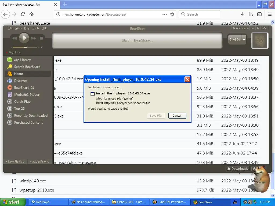Click the browser address bar URL
This screenshot has height=206, width=275.
94,14
